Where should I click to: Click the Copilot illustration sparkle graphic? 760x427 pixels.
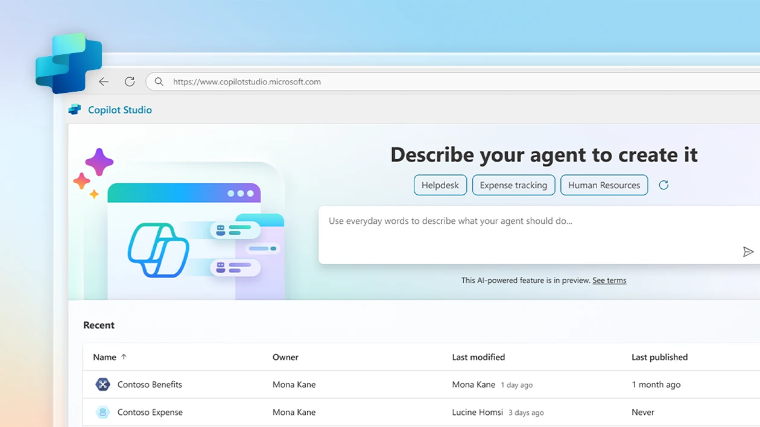[98, 162]
